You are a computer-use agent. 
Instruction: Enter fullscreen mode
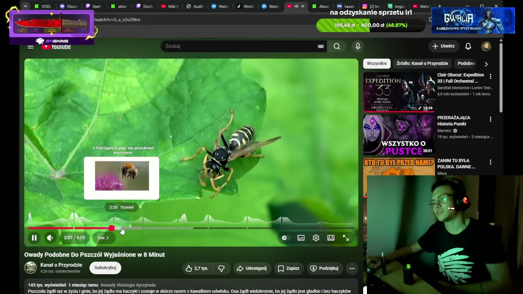pyautogui.click(x=346, y=238)
